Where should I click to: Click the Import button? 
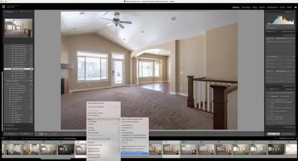click(10, 133)
